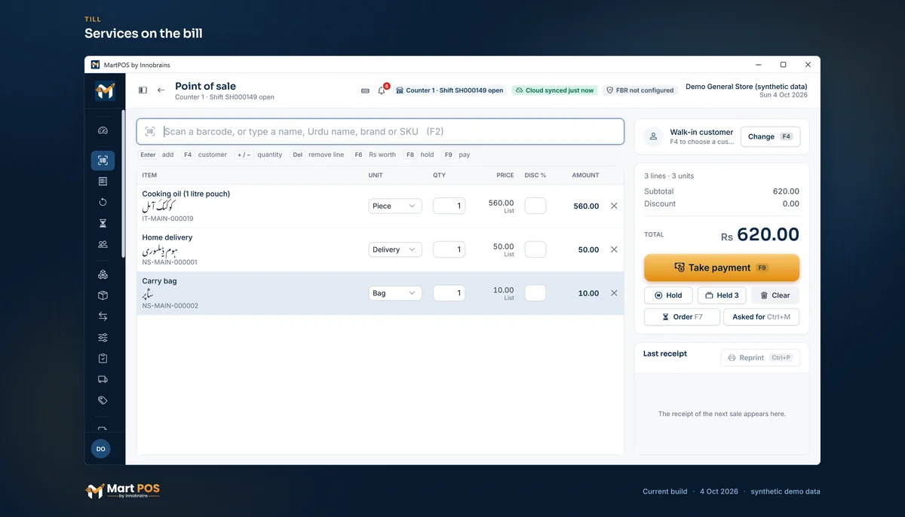Click the barcode search input field

tap(380, 131)
